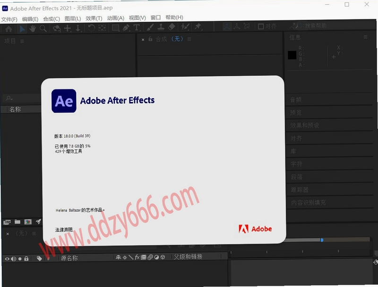The height and width of the screenshot is (287, 378).
Task: Open the timeline panel hamburger menu
Action: click(x=34, y=234)
